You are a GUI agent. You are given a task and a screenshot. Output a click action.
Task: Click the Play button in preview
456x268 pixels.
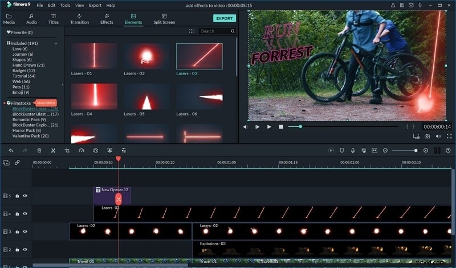pos(269,127)
